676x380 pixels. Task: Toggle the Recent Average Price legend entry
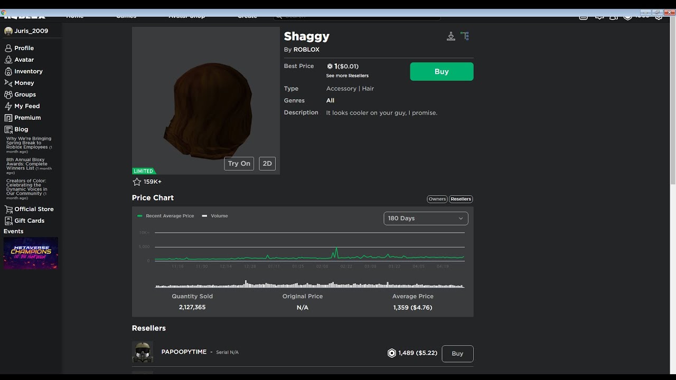[165, 216]
